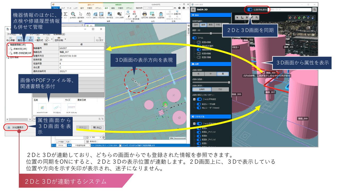Image resolution: width=345 pixels, height=194 pixels.
Task: Open the データ ribbon tab
Action: coord(69,8)
